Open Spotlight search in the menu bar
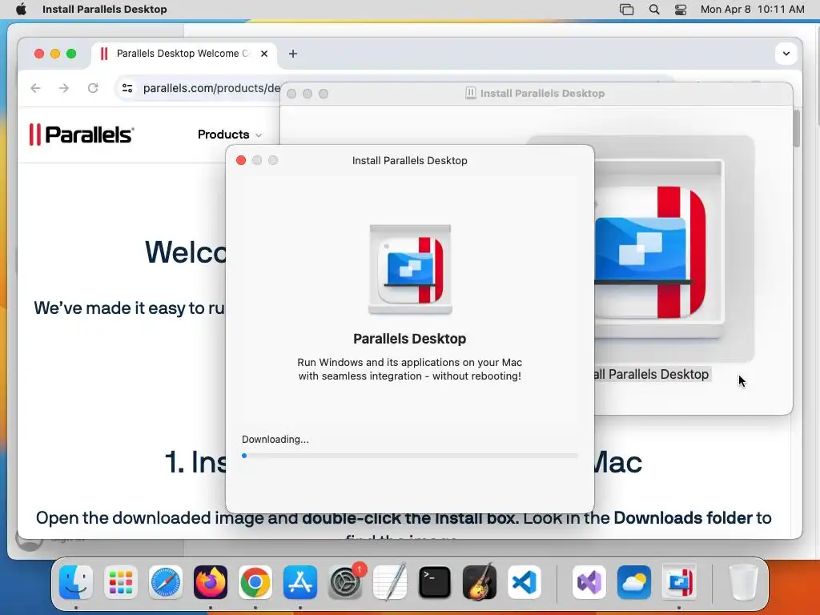Viewport: 820px width, 615px height. [x=653, y=10]
